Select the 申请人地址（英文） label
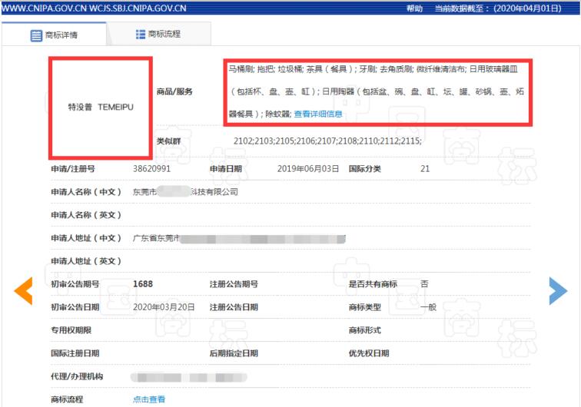The image size is (581, 407). (86, 261)
